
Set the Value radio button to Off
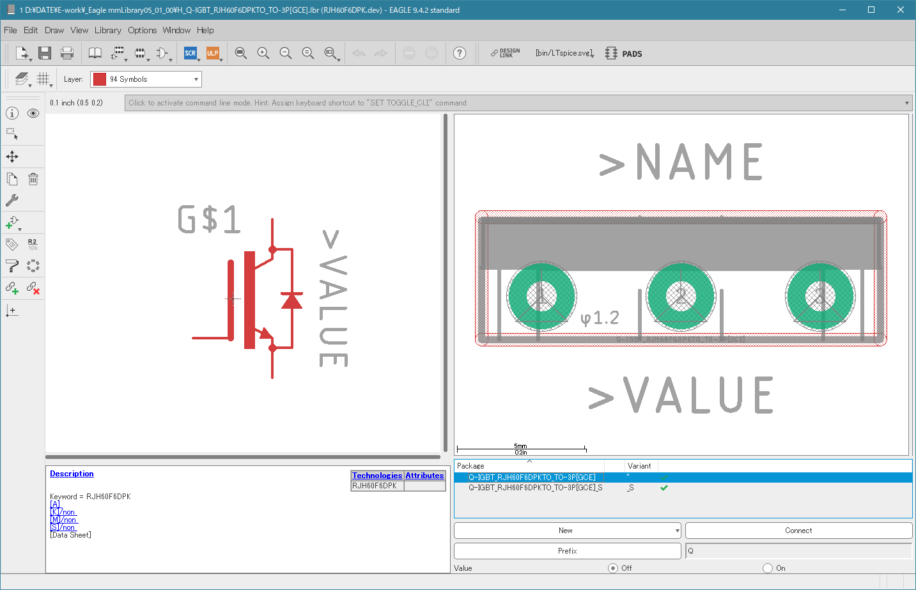click(613, 568)
